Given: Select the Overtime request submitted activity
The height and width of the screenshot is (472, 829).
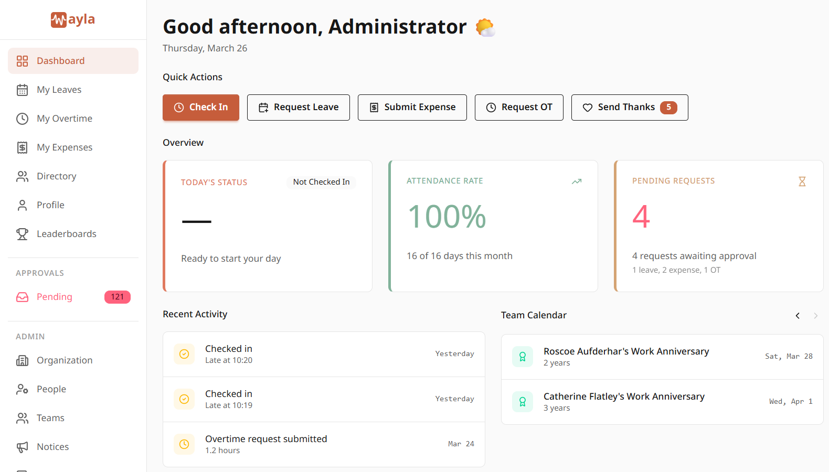Looking at the screenshot, I should click(324, 444).
